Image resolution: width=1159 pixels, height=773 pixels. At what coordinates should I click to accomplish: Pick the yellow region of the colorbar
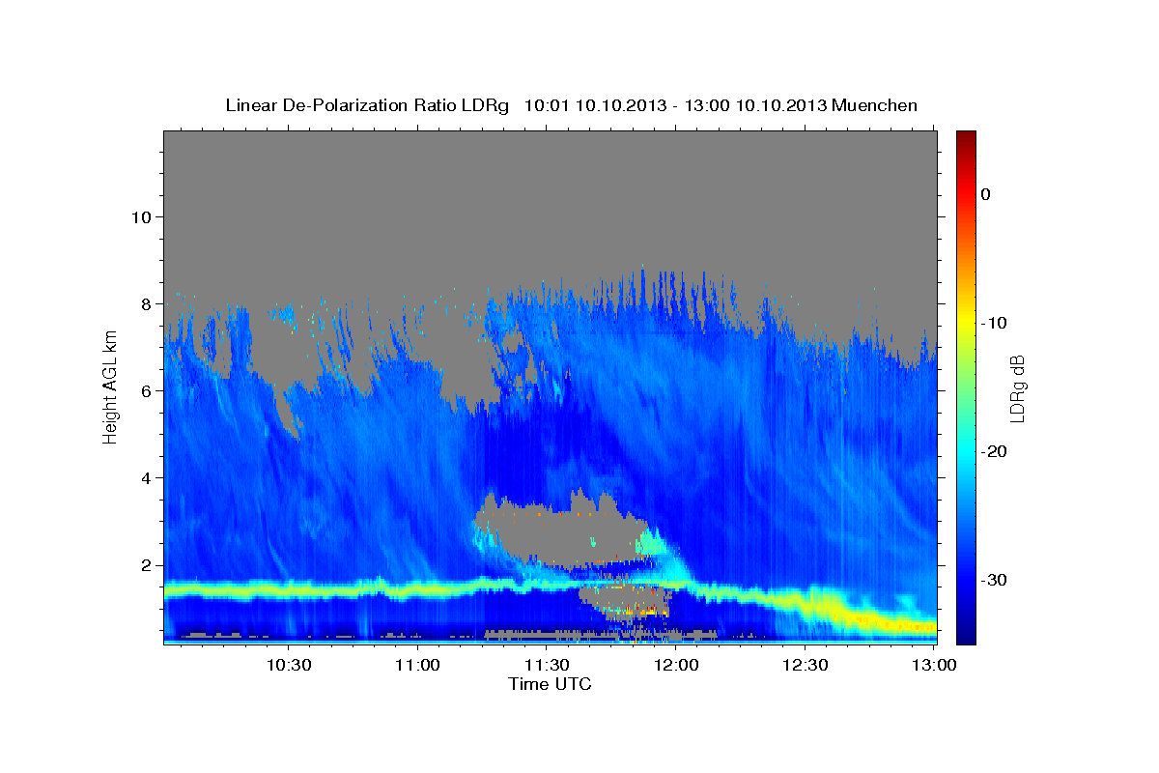click(x=966, y=323)
